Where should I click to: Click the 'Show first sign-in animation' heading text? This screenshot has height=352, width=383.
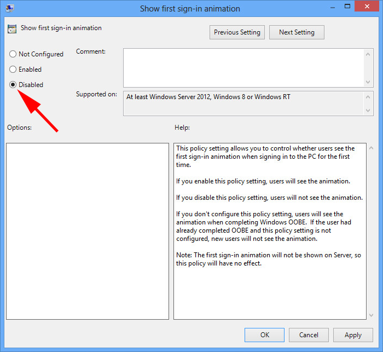(x=61, y=28)
